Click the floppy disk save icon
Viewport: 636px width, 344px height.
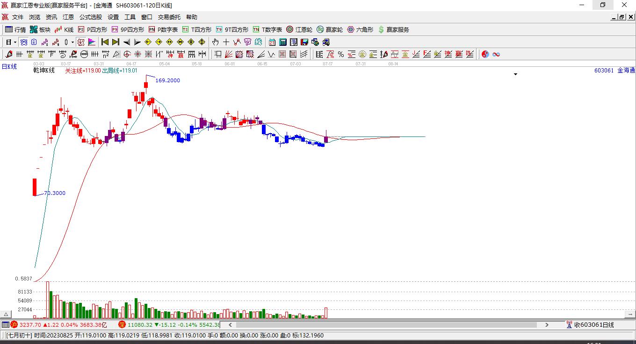click(x=304, y=42)
